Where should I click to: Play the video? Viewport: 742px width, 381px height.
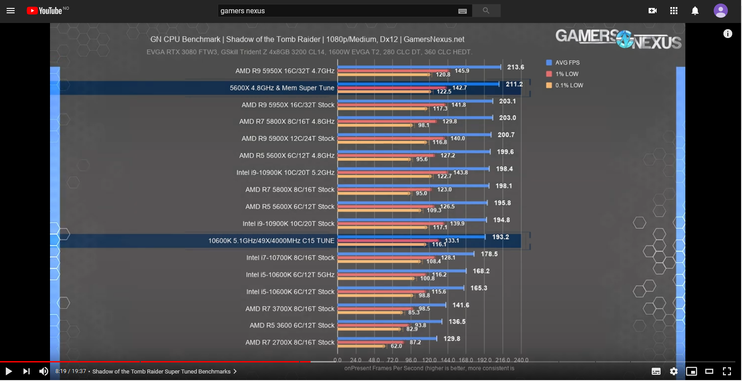(9, 371)
